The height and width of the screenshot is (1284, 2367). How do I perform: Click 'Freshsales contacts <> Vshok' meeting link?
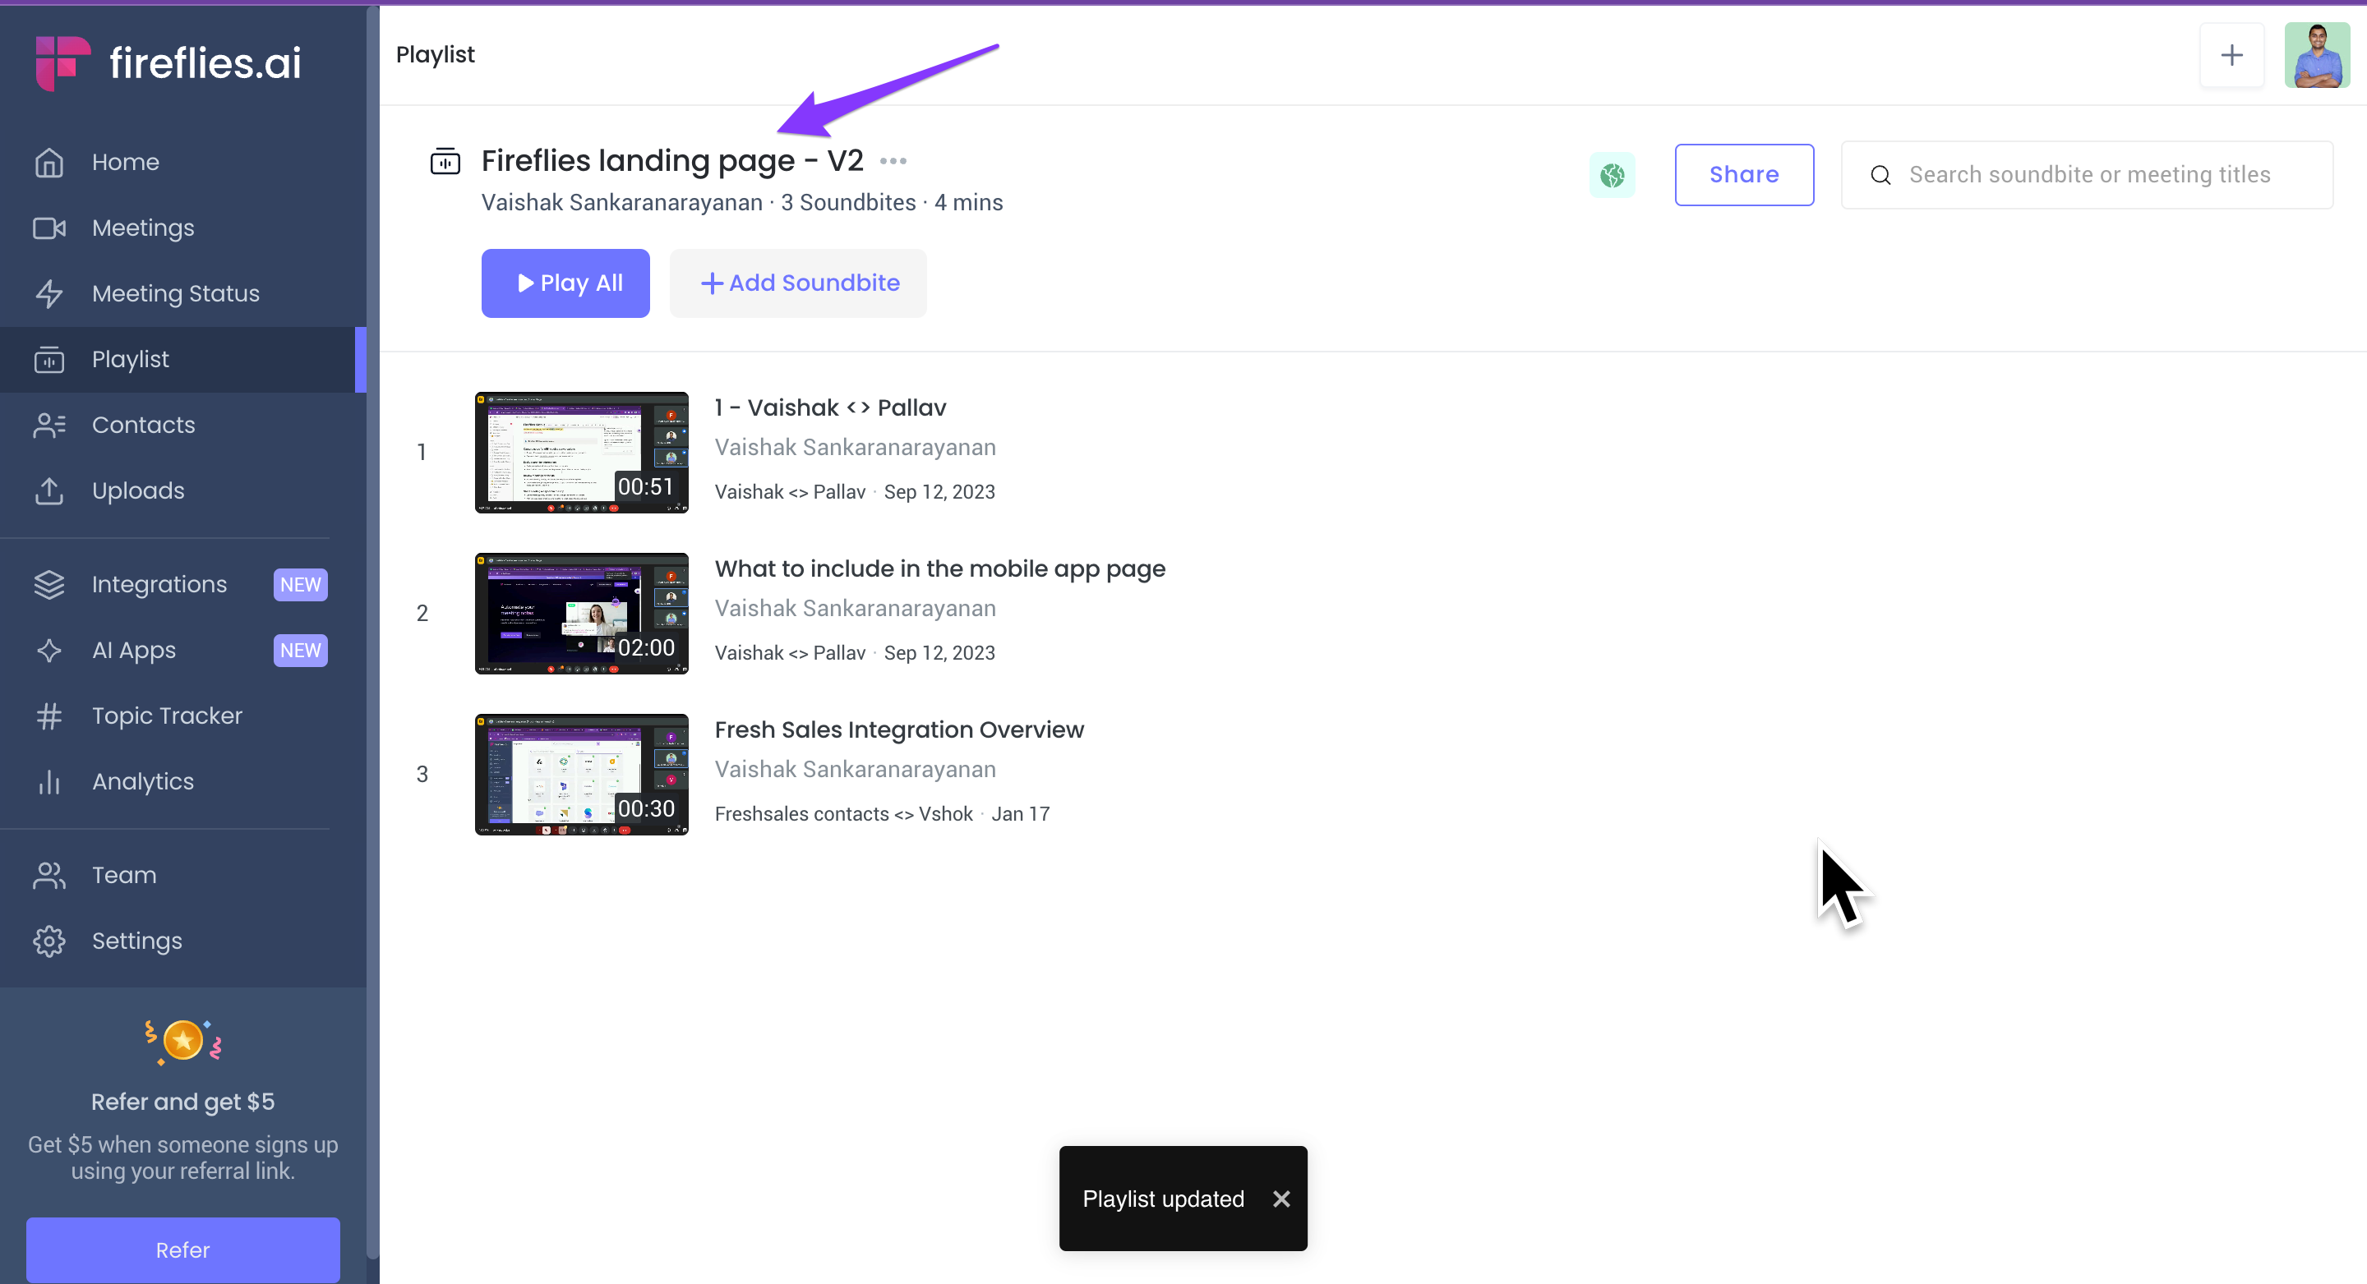click(843, 814)
